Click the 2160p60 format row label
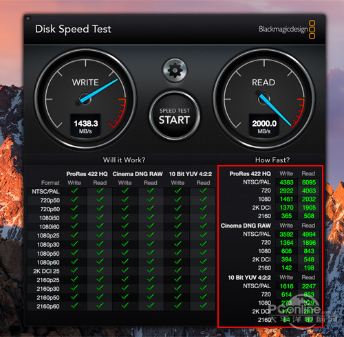The image size is (344, 337). coord(48,306)
